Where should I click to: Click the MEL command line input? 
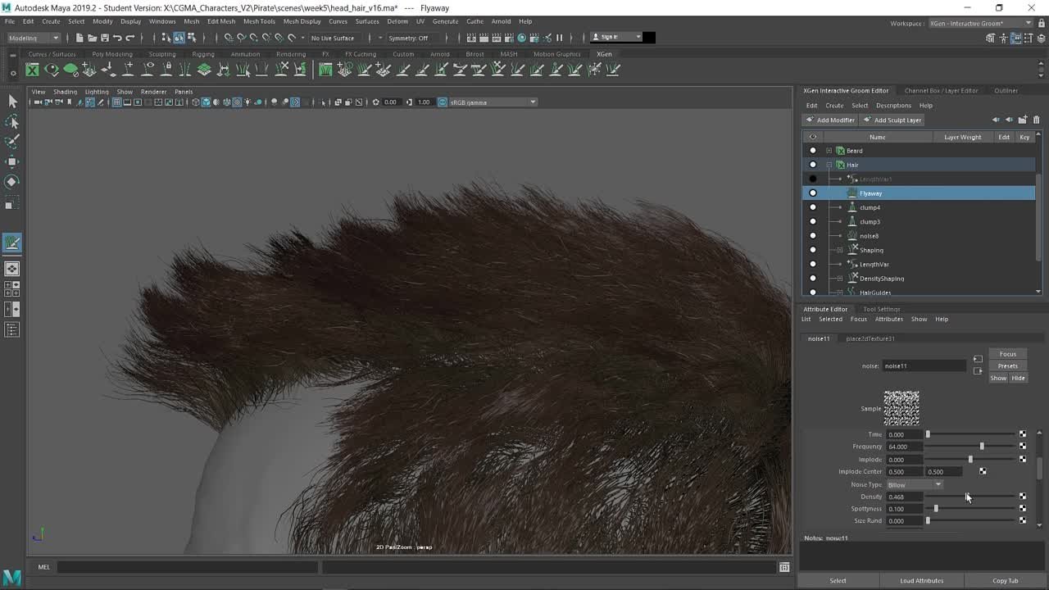(x=187, y=567)
